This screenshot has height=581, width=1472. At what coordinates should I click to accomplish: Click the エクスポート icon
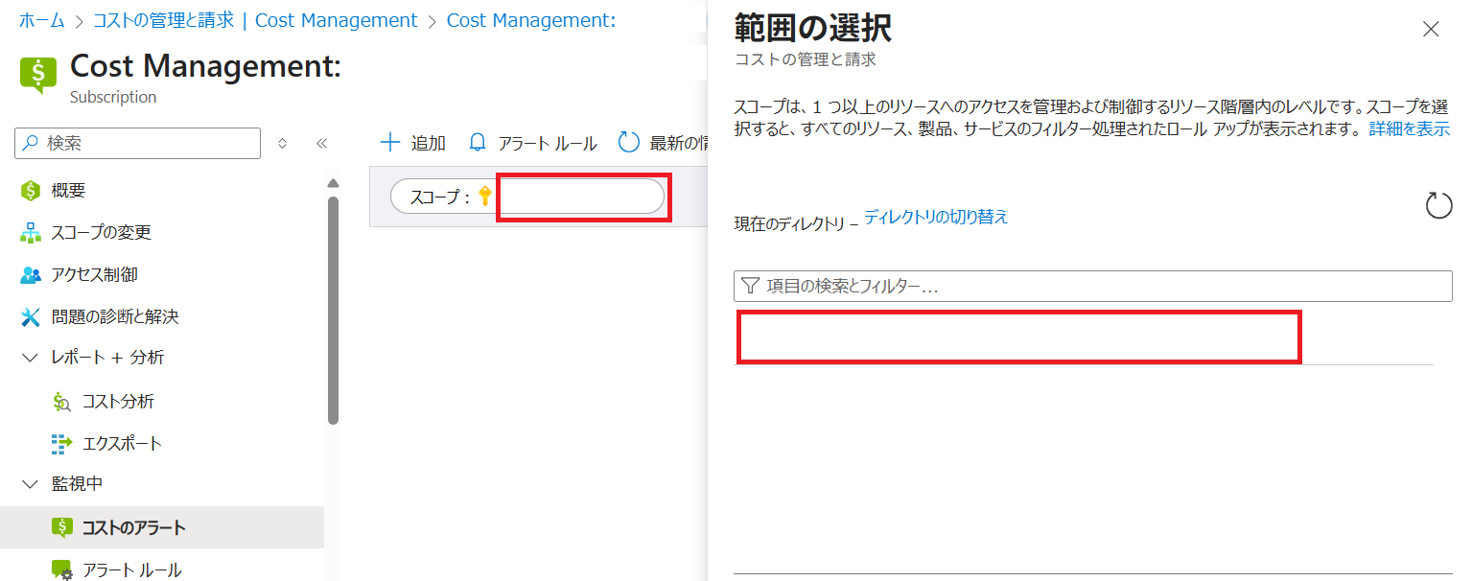(61, 444)
